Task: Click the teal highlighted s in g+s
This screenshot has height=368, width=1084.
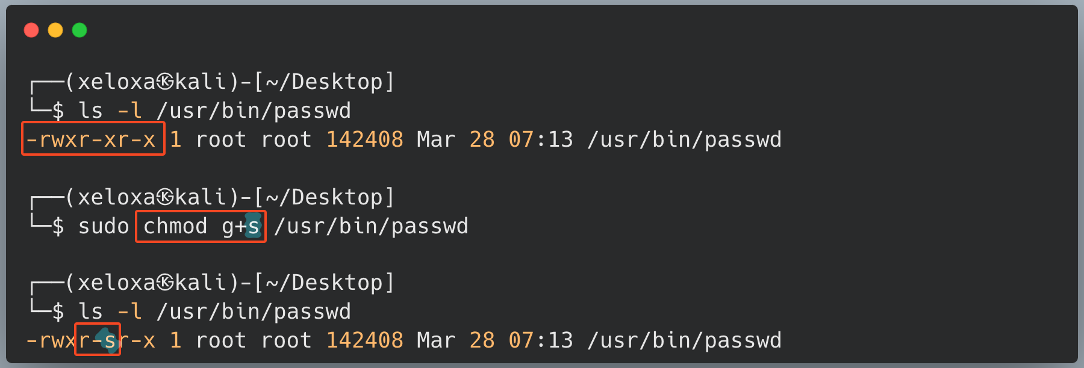Action: (x=254, y=226)
